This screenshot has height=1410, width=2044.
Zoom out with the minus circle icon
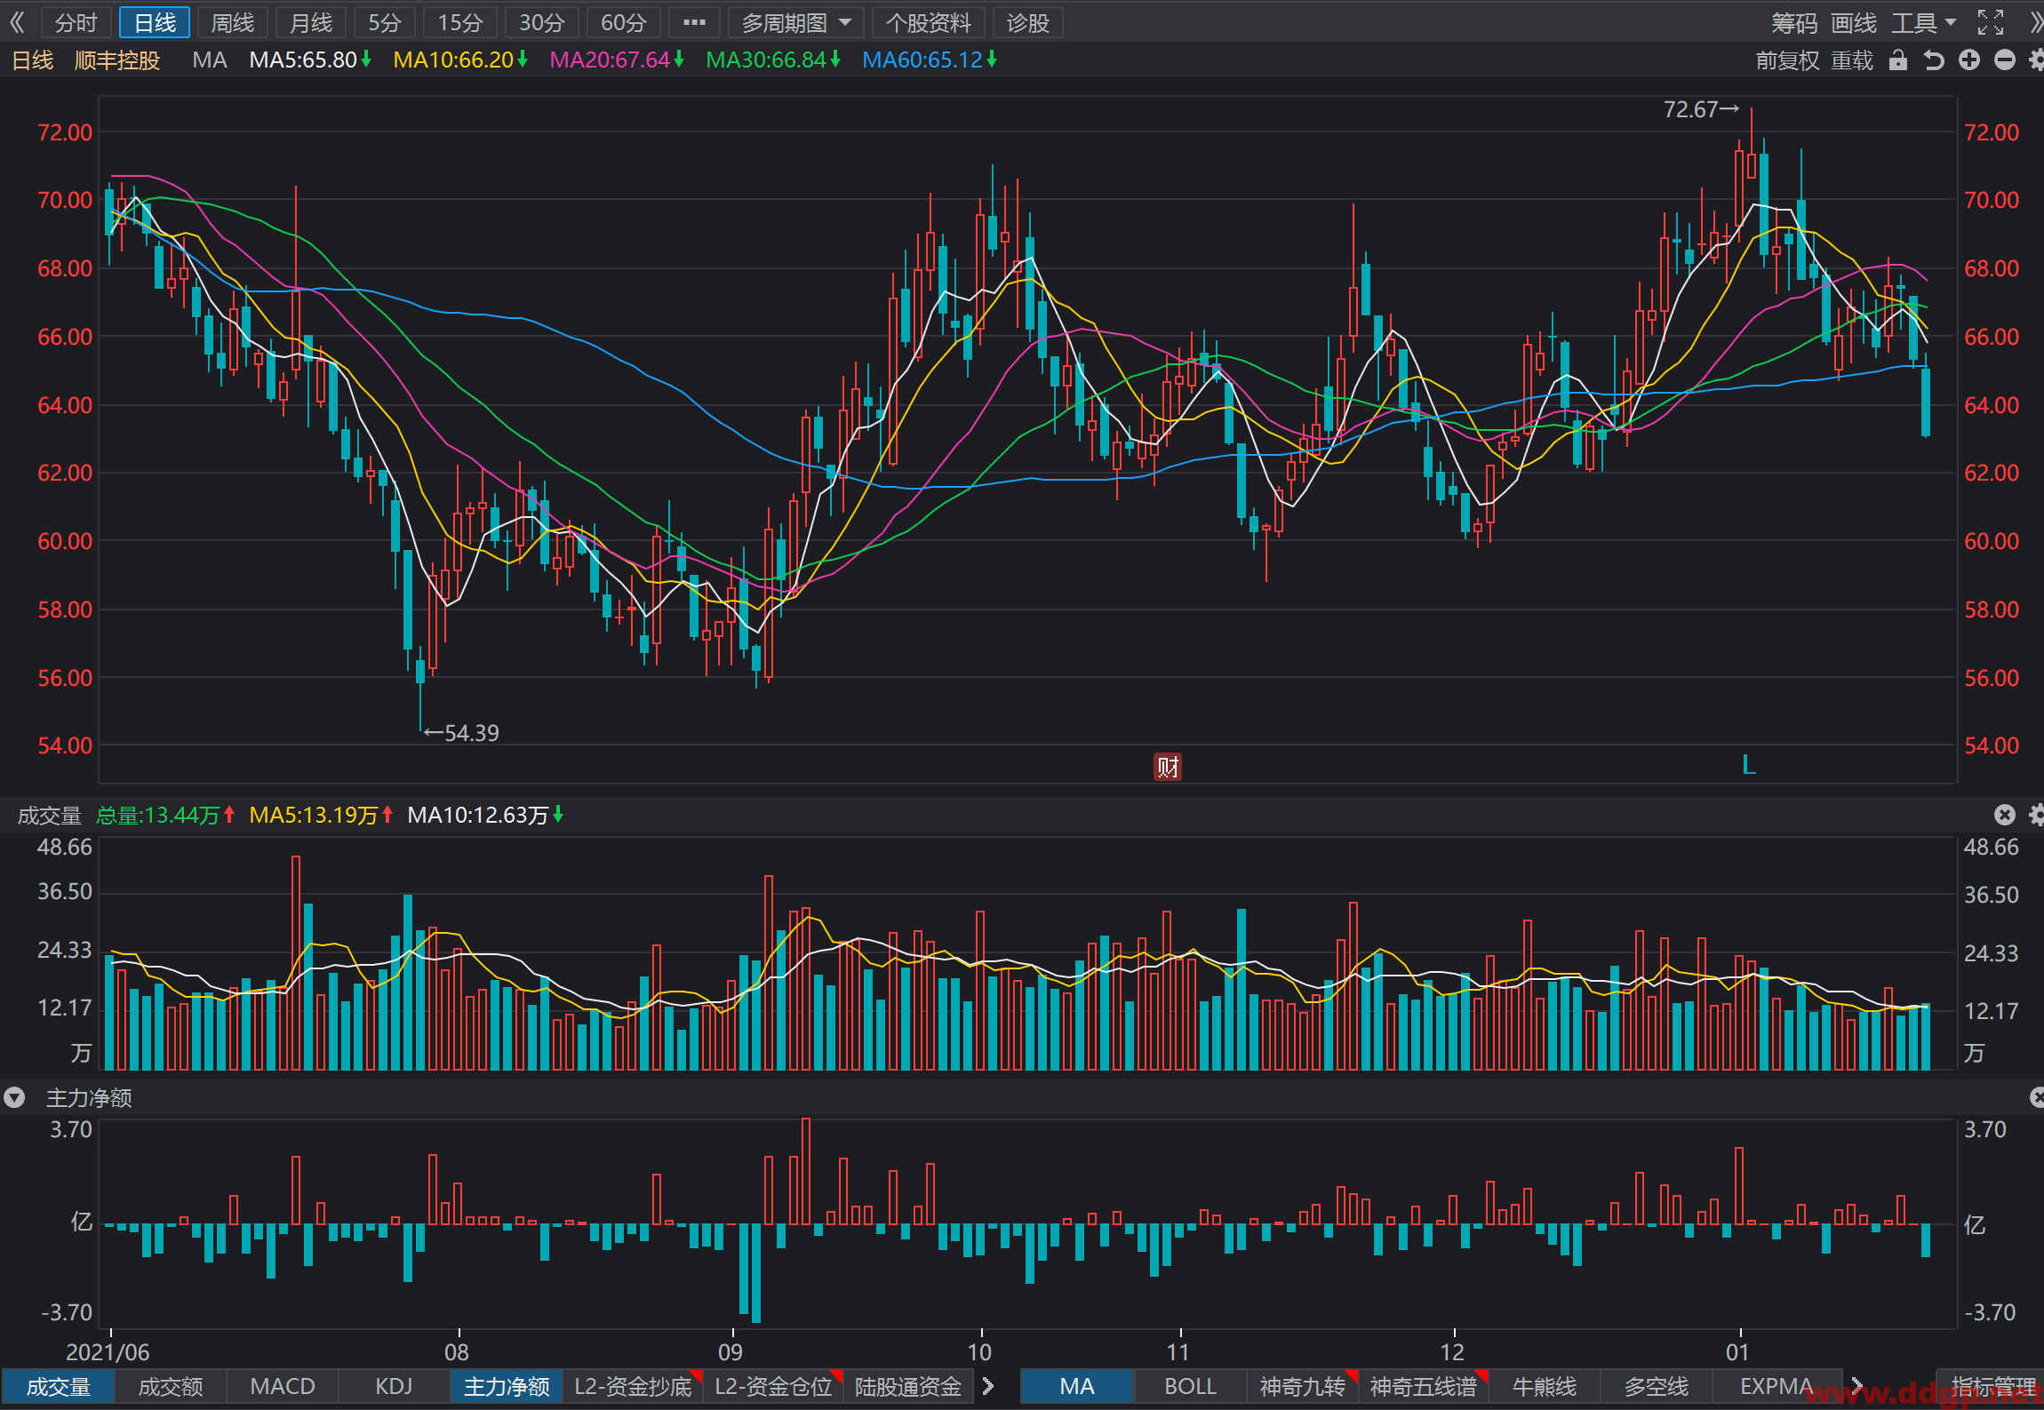[2005, 60]
